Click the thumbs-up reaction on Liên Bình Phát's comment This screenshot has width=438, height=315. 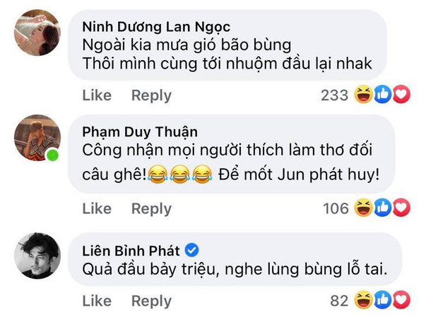click(x=383, y=301)
